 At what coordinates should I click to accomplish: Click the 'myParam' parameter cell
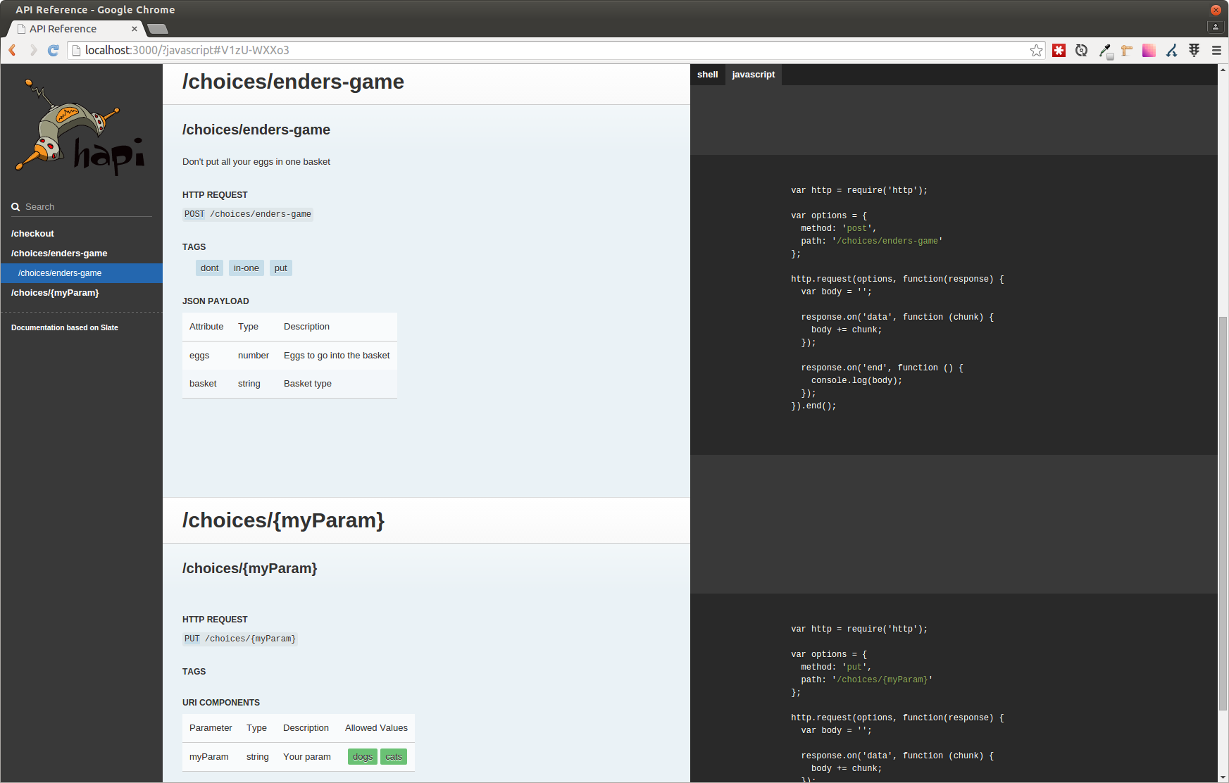209,757
